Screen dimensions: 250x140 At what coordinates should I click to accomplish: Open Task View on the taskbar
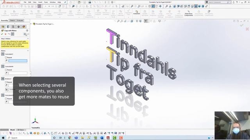61,138
